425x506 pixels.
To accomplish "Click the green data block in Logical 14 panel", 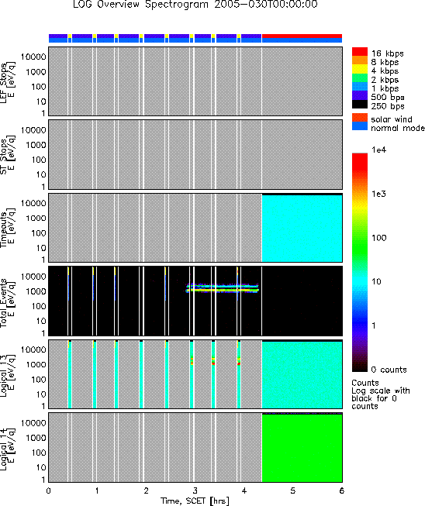I will pos(302,448).
